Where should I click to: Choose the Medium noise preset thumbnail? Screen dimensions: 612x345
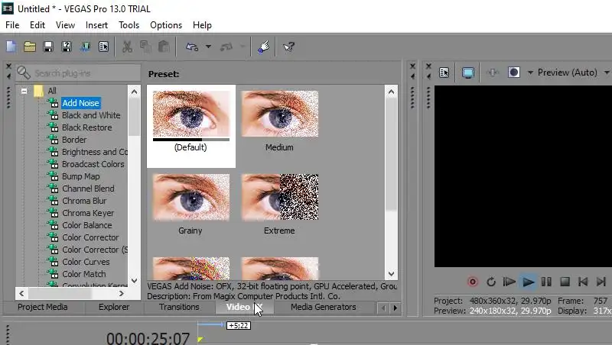point(279,114)
